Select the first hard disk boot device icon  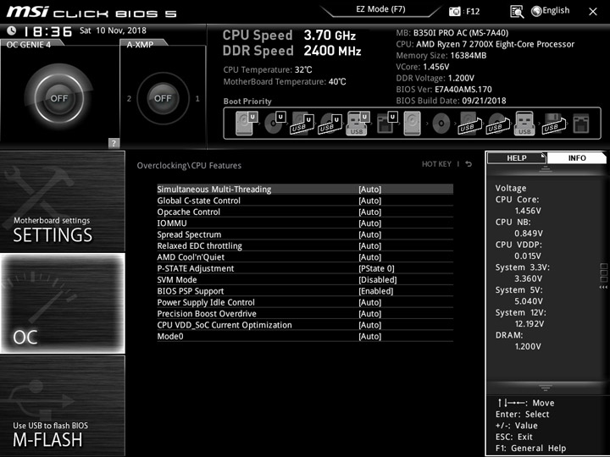pos(247,124)
